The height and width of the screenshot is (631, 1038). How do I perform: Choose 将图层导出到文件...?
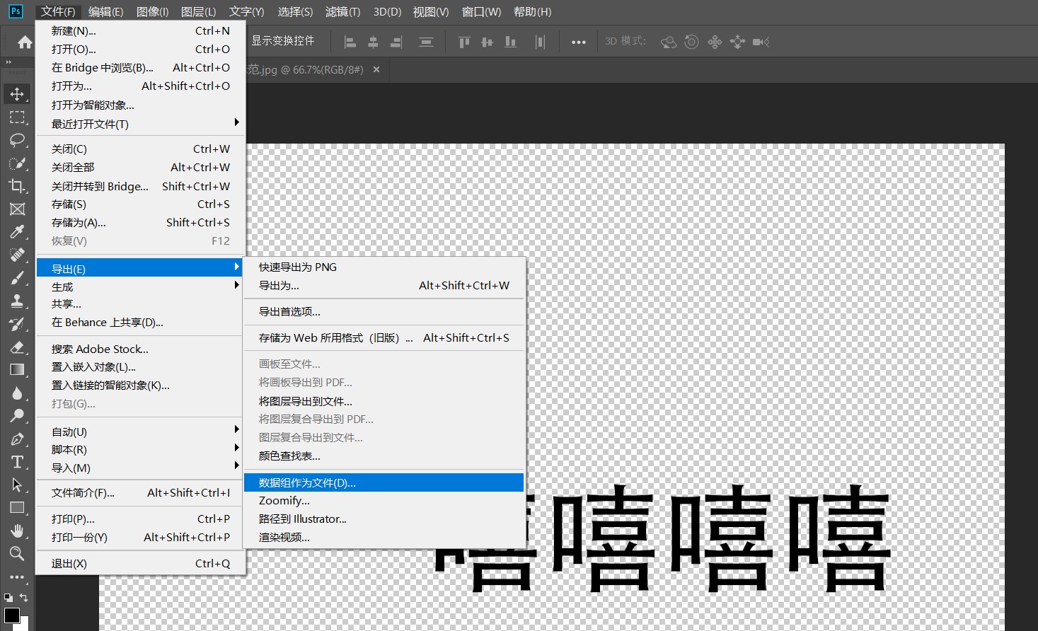(384, 400)
